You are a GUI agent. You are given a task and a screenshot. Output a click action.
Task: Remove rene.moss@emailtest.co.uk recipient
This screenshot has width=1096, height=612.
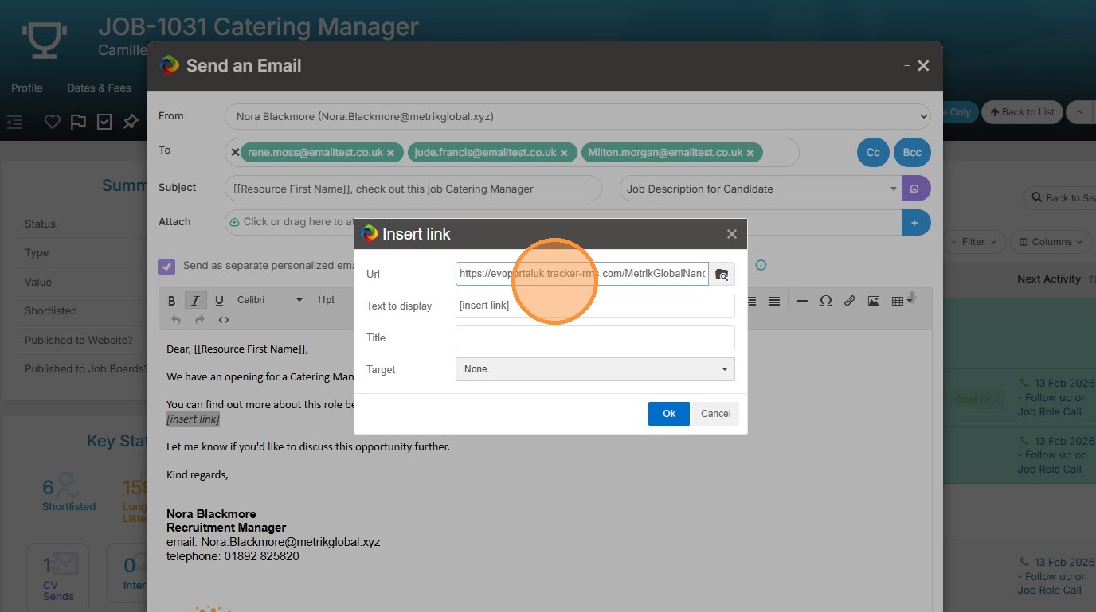(390, 153)
